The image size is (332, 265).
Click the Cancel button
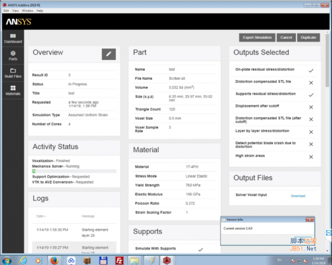click(286, 38)
